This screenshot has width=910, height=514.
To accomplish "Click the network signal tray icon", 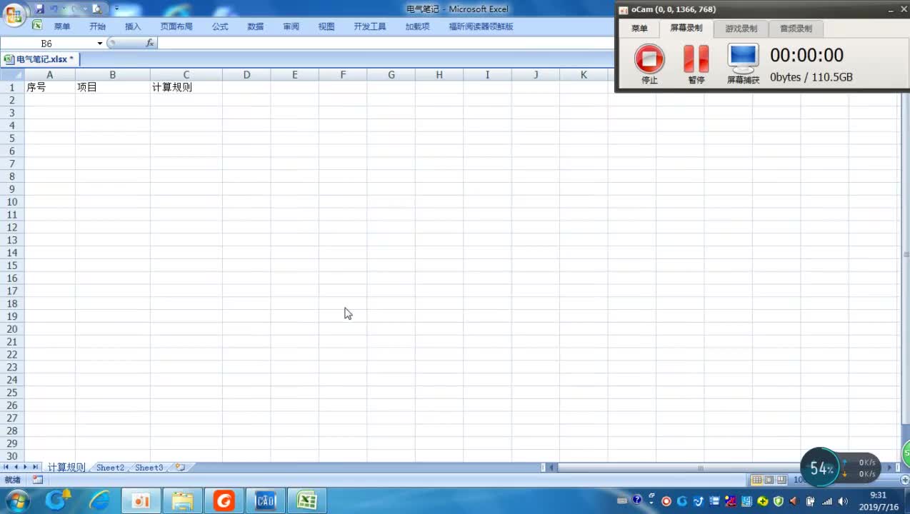I will [827, 501].
